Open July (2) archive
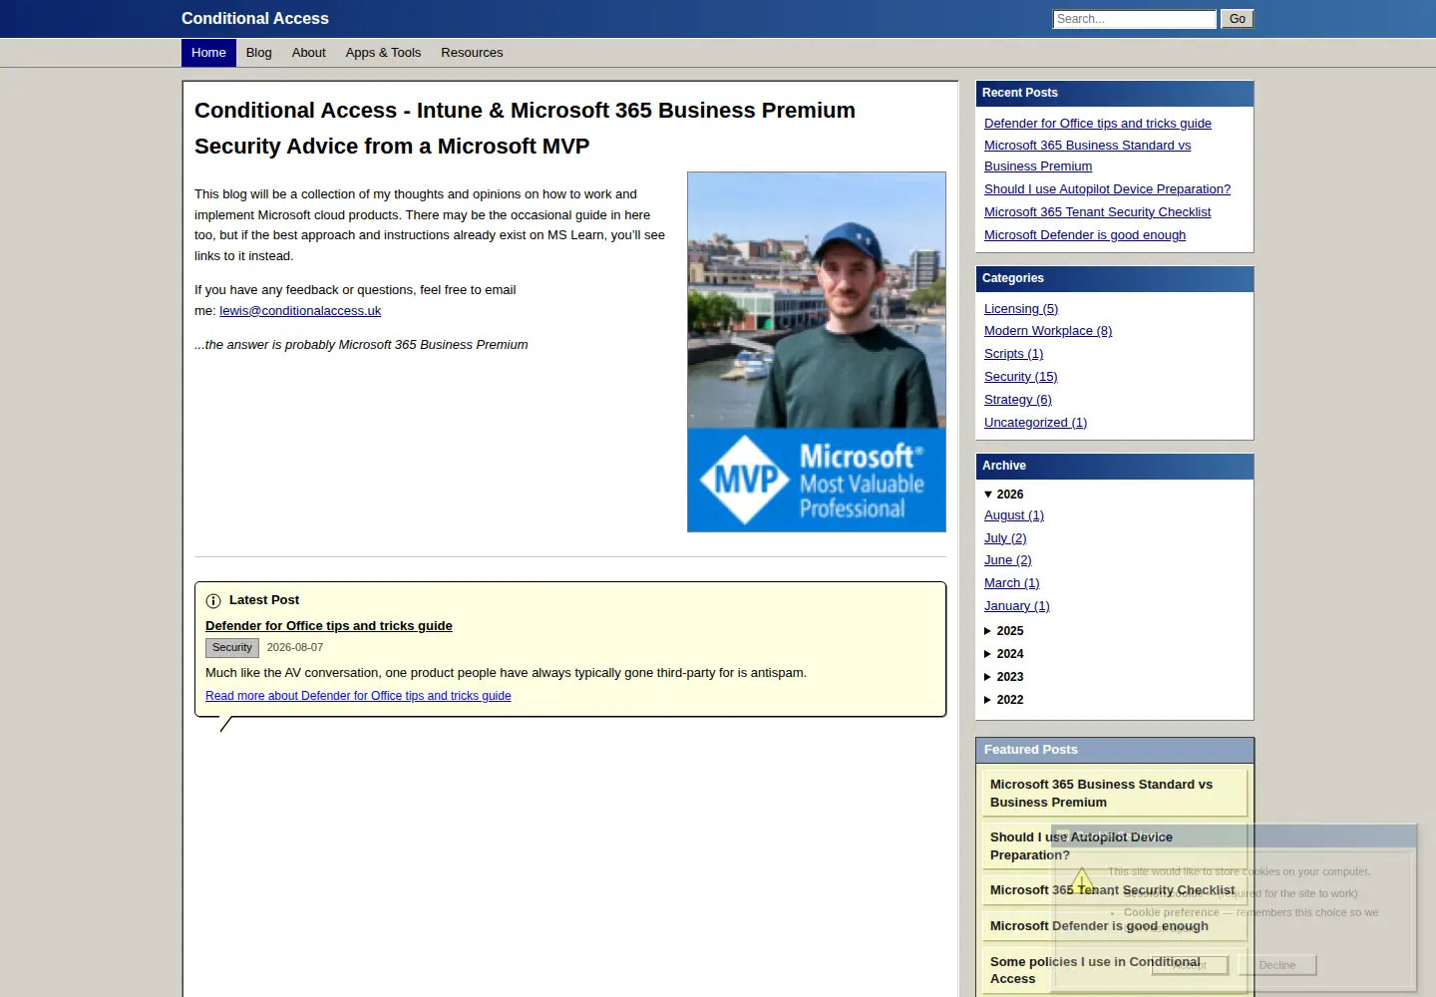This screenshot has height=997, width=1436. click(x=1005, y=538)
